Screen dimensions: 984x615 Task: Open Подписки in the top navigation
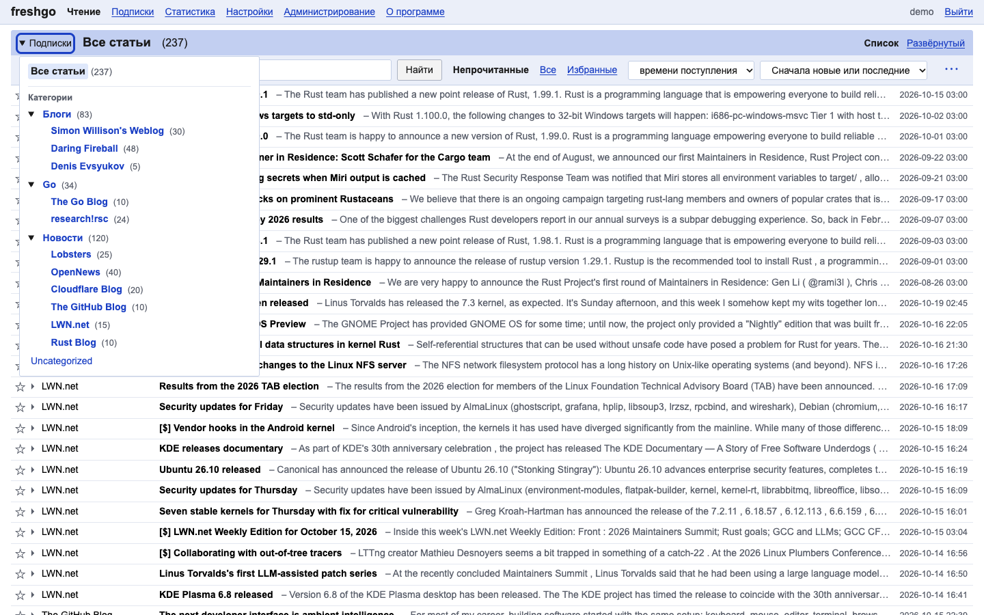133,12
